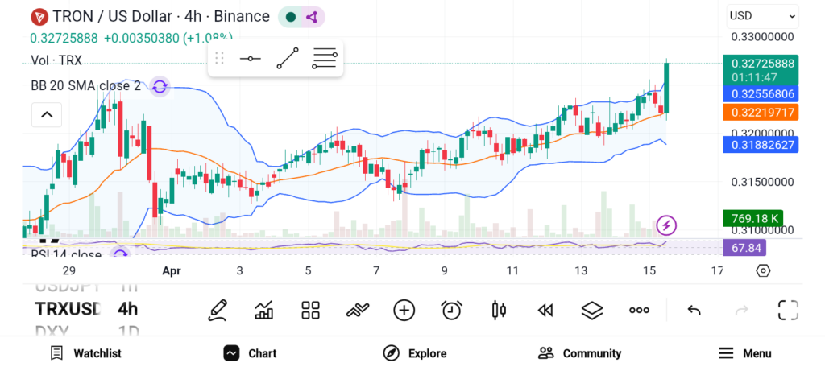Toggle the BB indicator refresh icon
This screenshot has height=371, width=825.
pos(160,86)
